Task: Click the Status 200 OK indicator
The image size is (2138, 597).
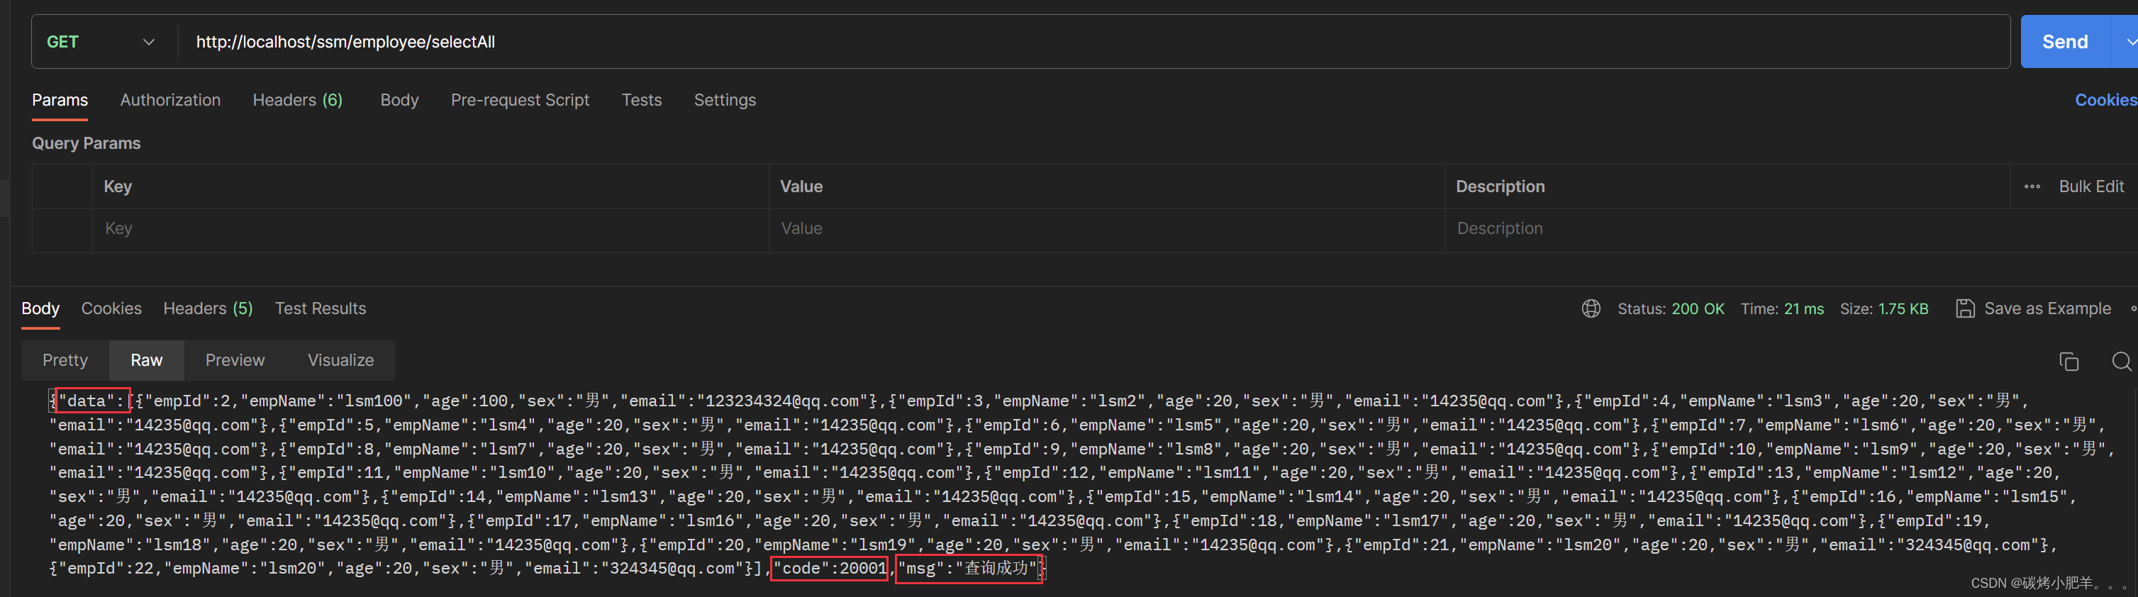Action: click(x=1670, y=309)
